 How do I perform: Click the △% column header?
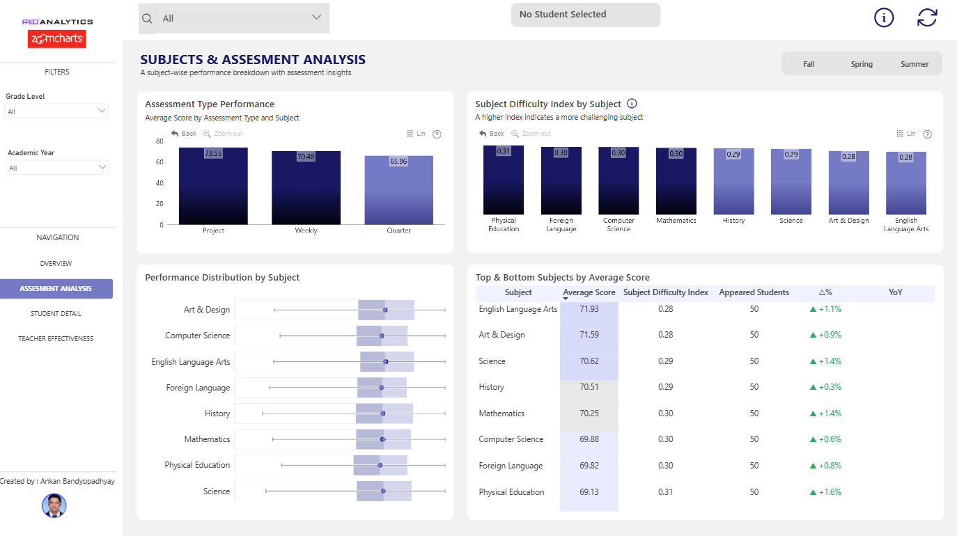tap(825, 292)
